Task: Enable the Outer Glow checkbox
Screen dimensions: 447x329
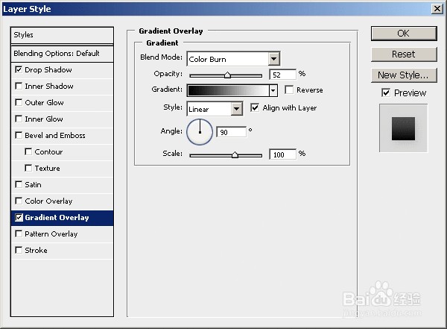Action: (19, 102)
